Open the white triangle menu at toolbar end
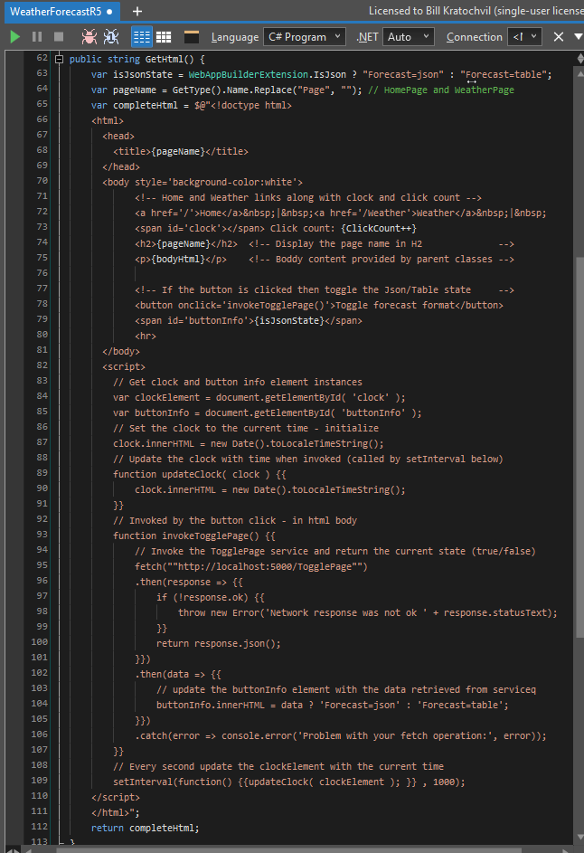The image size is (584, 853). tap(579, 36)
